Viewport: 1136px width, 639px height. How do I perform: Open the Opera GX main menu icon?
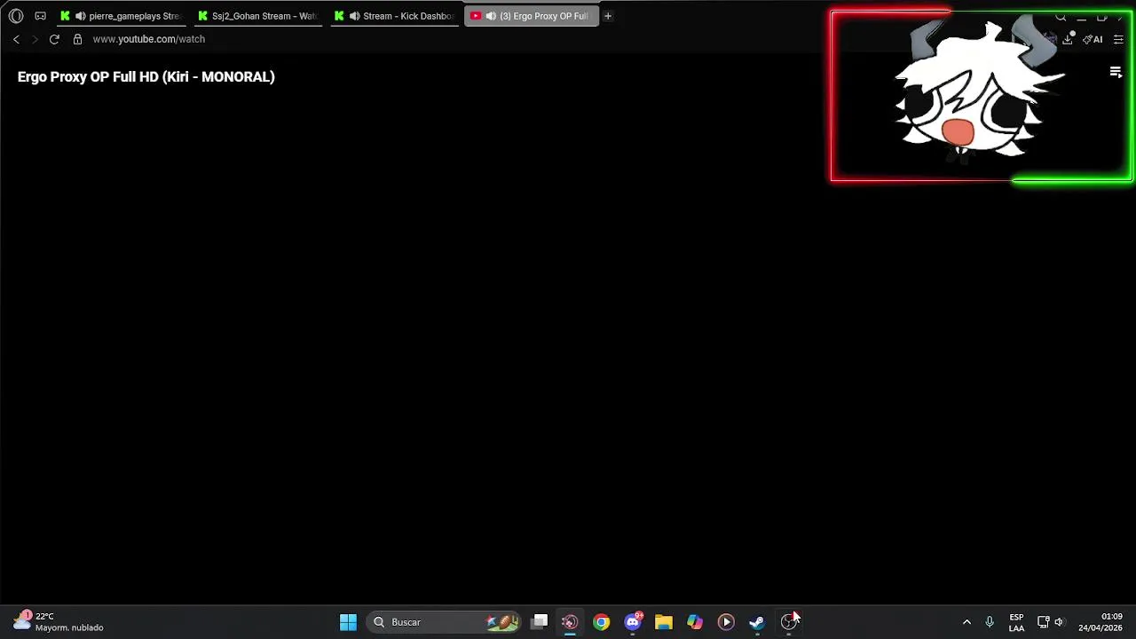point(16,16)
